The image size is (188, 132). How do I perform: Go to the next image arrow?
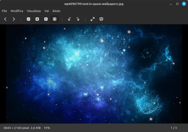pyautogui.click(x=14, y=19)
